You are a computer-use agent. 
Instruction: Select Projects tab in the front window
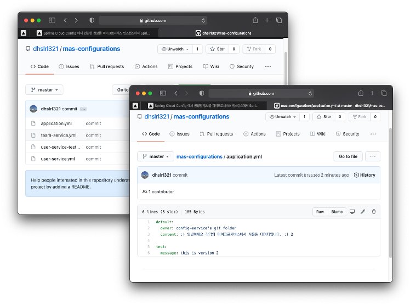288,134
